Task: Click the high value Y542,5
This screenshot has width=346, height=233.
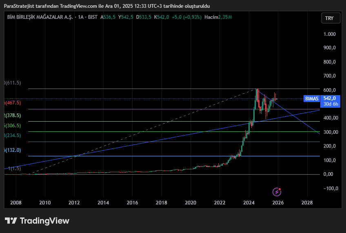Action: (126, 17)
